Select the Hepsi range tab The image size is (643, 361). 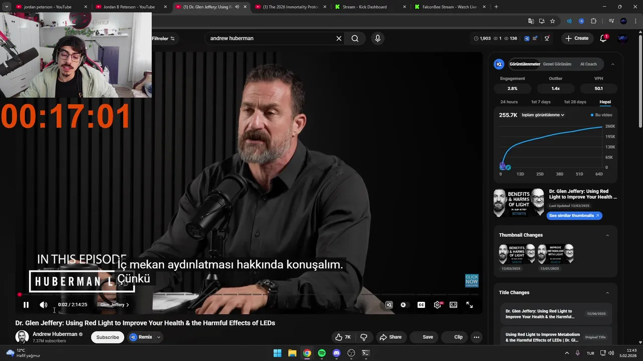click(605, 102)
